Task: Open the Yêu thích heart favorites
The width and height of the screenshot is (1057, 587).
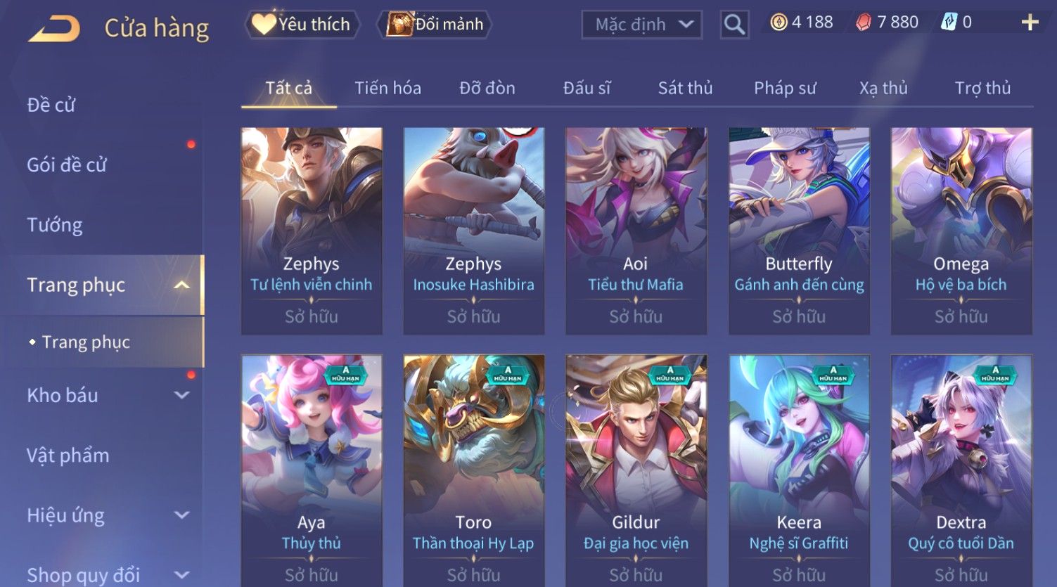Action: click(x=302, y=25)
